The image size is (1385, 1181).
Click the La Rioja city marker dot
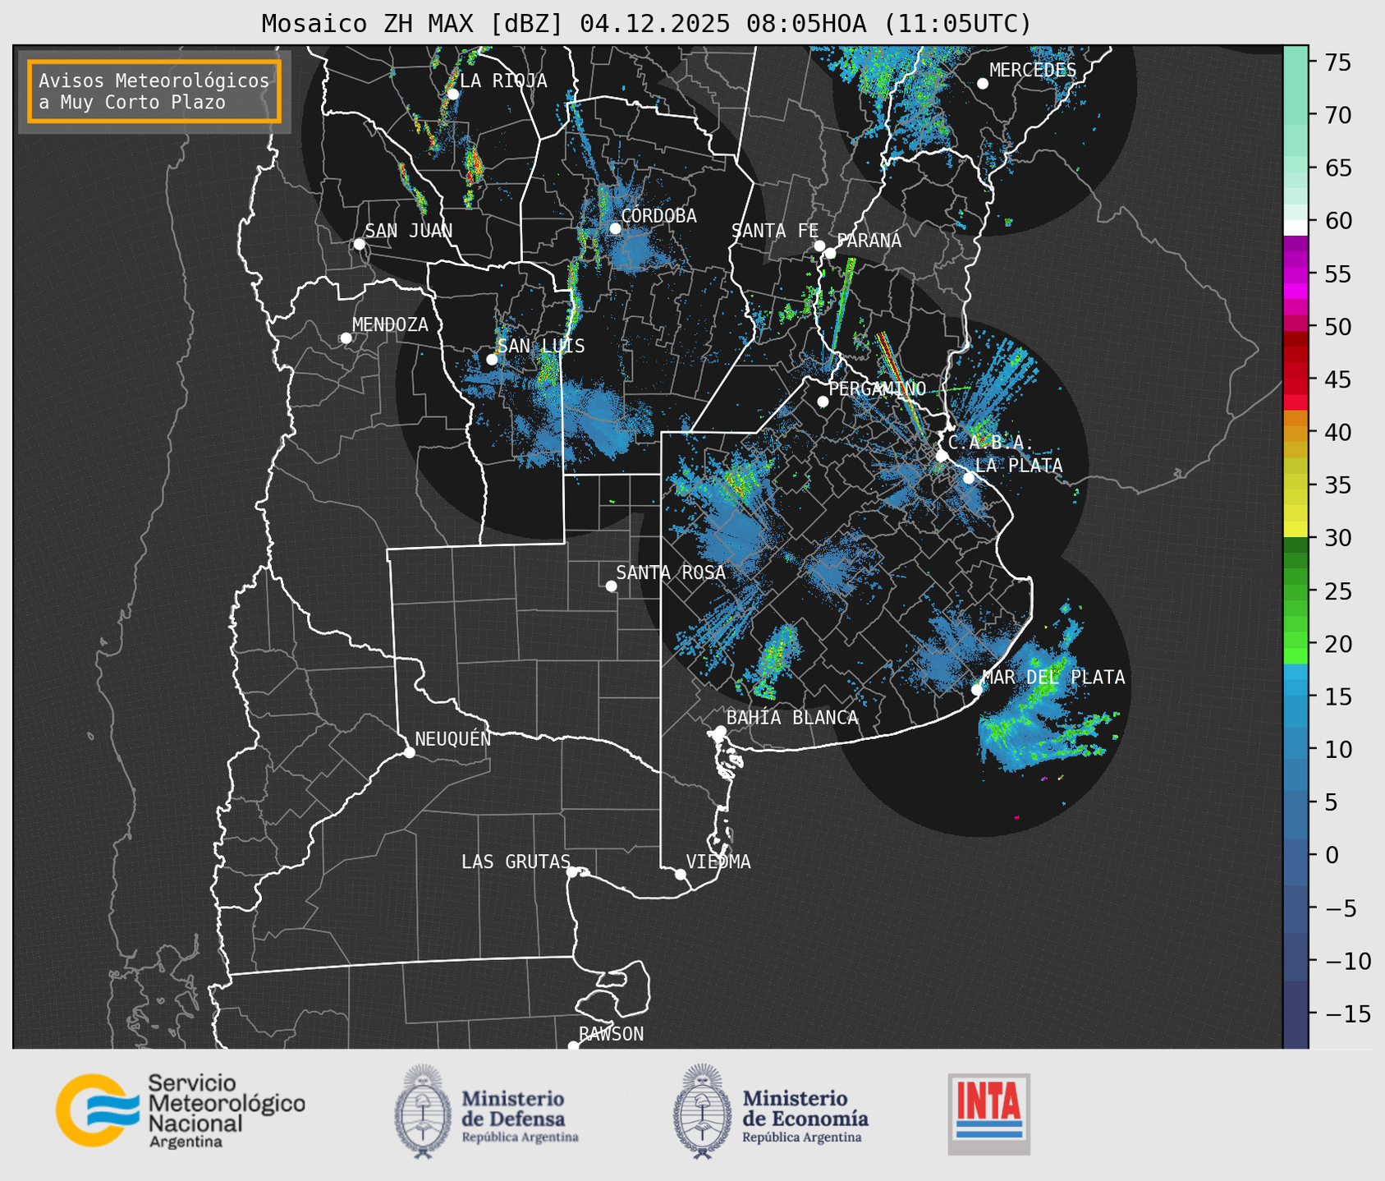[453, 94]
